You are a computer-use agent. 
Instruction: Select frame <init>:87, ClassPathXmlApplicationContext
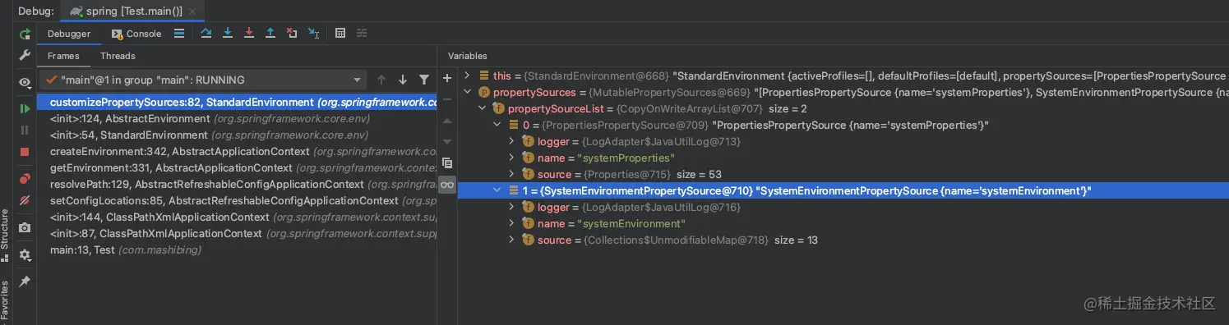(238, 234)
